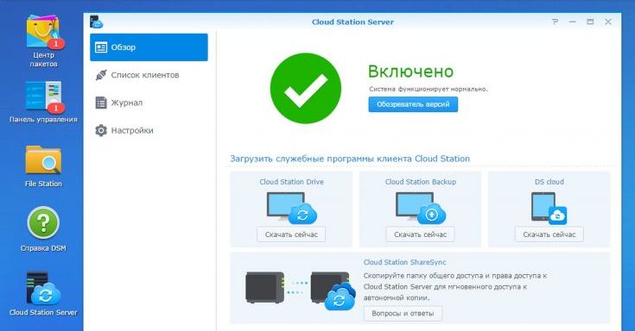Go to the Настройки tab
The width and height of the screenshot is (635, 331).
(149, 130)
